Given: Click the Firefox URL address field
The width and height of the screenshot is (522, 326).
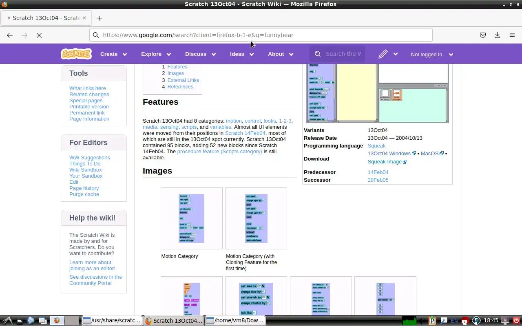Looking at the screenshot, I should coord(261,35).
